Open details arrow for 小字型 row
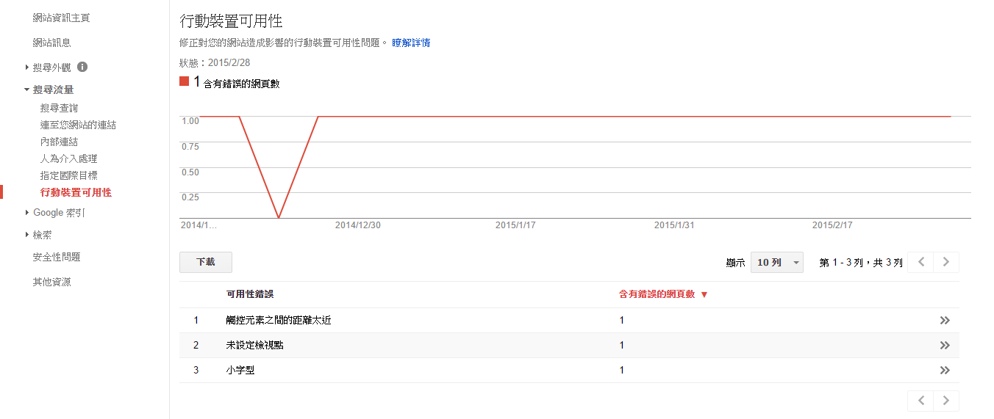Screen dimensions: 994x419 pyautogui.click(x=945, y=371)
